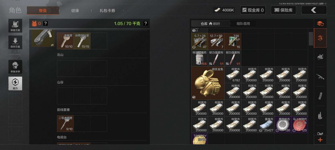Filter storage by magazine category icon
Image resolution: width=335 pixels, height=150 pixels.
(x=320, y=96)
